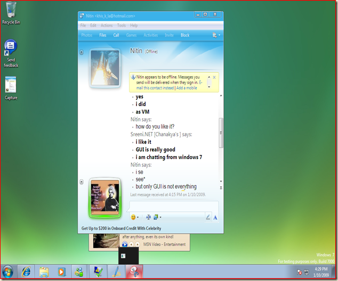Click the action center flag tray icon

pyautogui.click(x=300, y=272)
